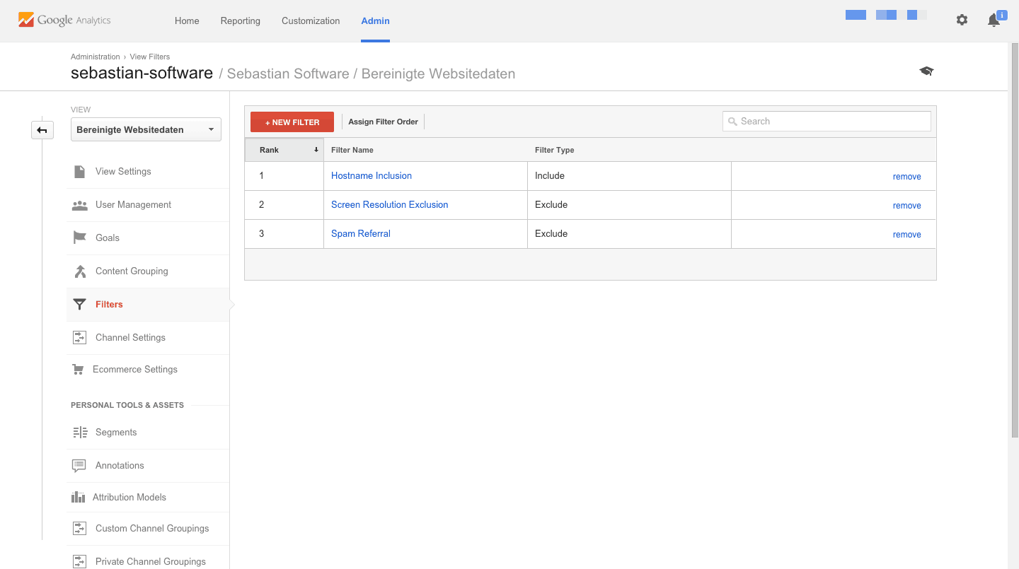Viewport: 1019px width, 569px height.
Task: Click the Content Grouping icon
Action: pyautogui.click(x=80, y=271)
